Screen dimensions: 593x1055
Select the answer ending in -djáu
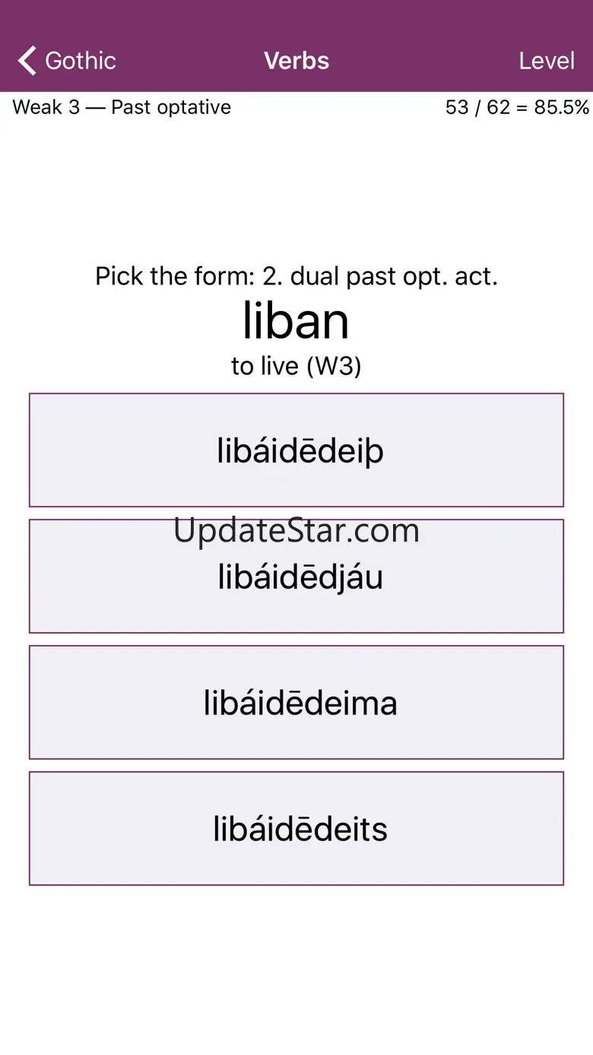296,577
